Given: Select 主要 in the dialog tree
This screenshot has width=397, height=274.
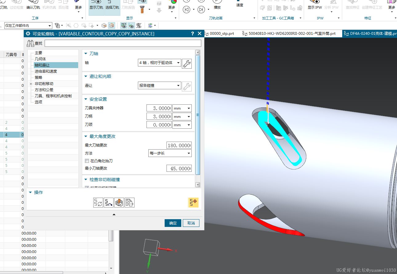Looking at the screenshot, I should [38, 53].
